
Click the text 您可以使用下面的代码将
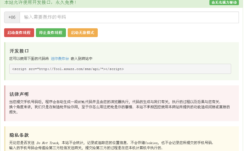pyautogui.click(x=29, y=59)
